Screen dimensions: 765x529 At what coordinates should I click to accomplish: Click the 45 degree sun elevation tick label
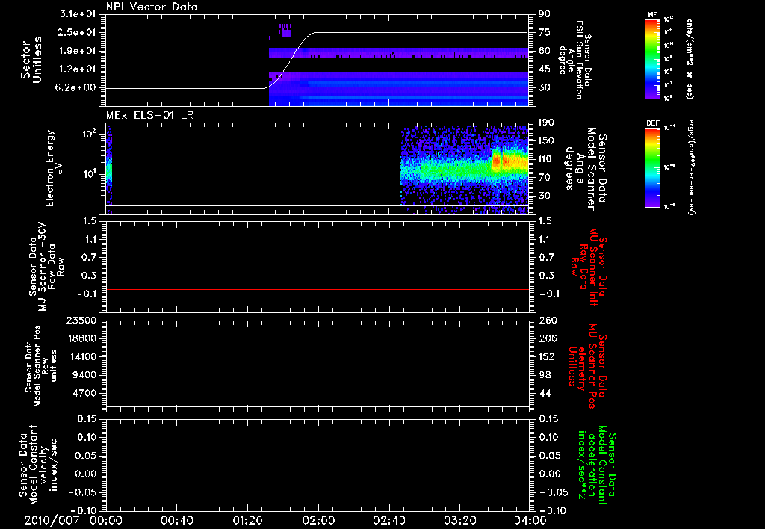point(545,69)
